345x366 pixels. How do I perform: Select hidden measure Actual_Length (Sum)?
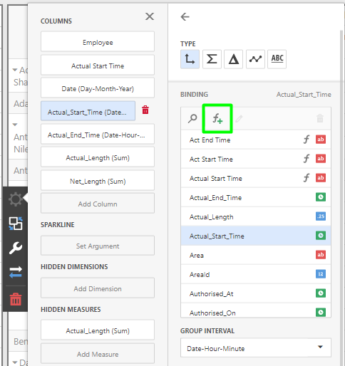(98, 330)
